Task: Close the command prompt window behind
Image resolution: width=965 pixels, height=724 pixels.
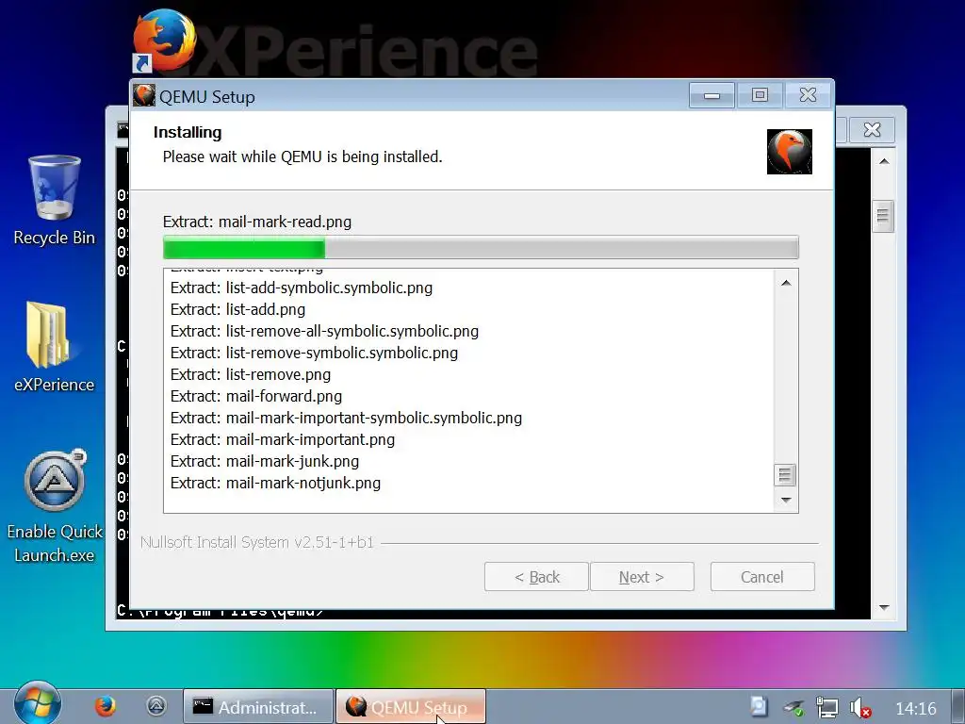Action: point(872,130)
